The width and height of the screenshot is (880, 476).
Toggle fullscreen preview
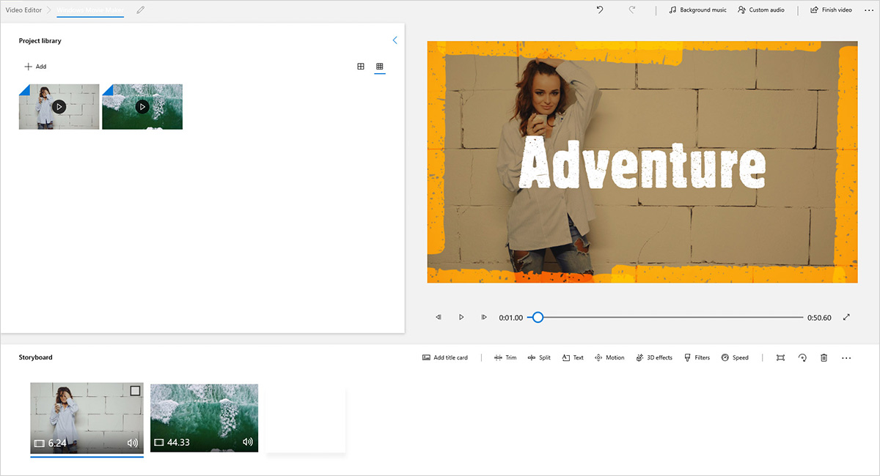click(x=846, y=316)
